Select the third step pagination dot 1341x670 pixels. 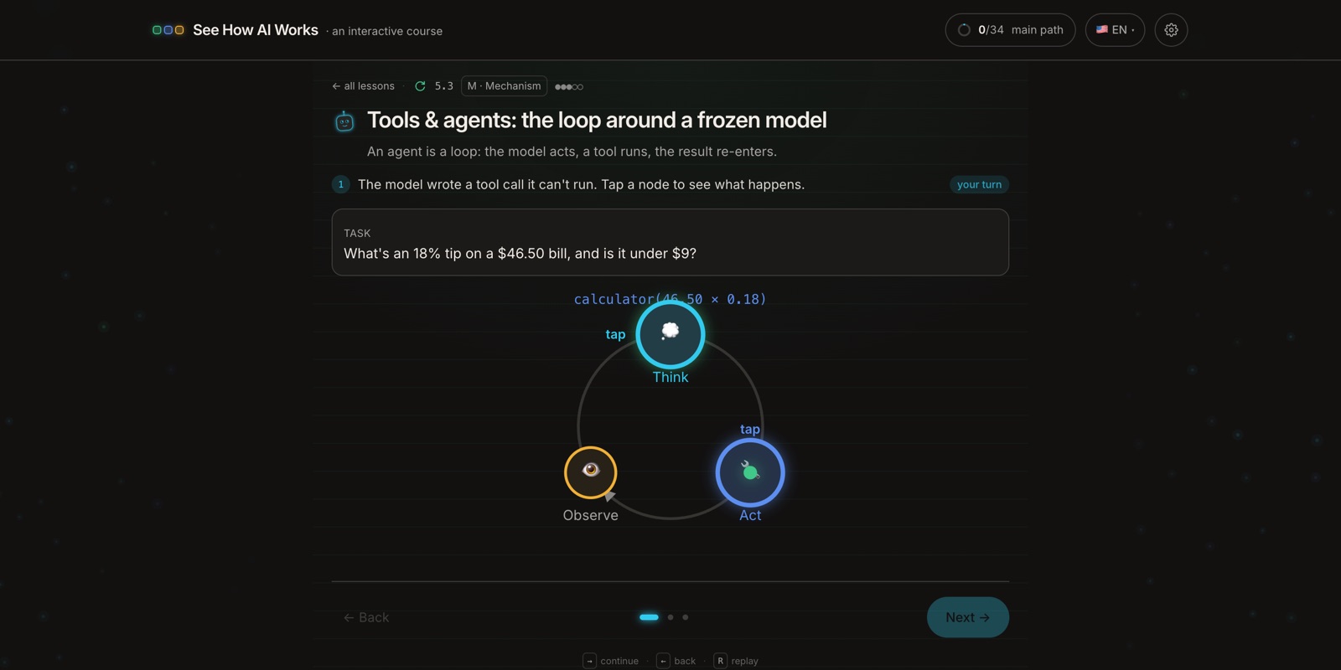point(686,617)
